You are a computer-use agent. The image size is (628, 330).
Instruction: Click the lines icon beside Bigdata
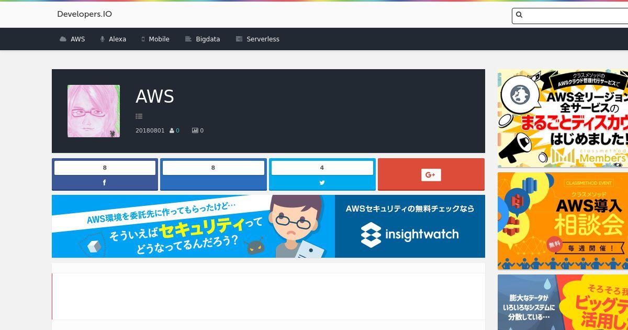(x=188, y=39)
